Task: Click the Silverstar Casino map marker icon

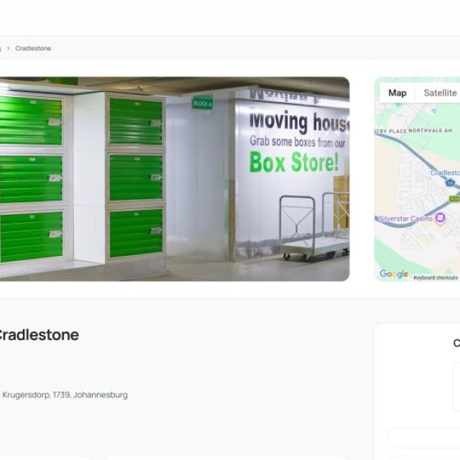Action: (440, 218)
